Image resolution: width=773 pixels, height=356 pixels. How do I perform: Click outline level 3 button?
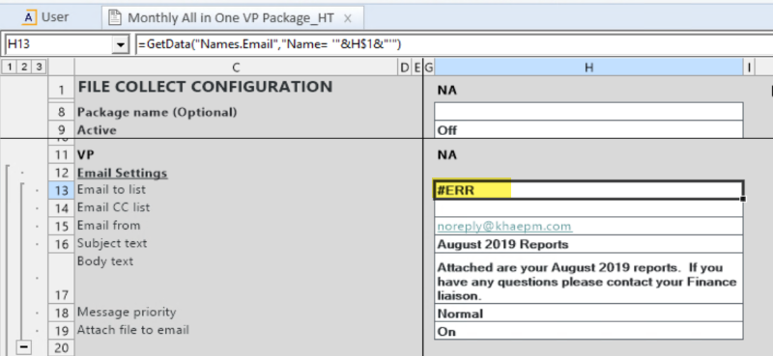coord(38,67)
